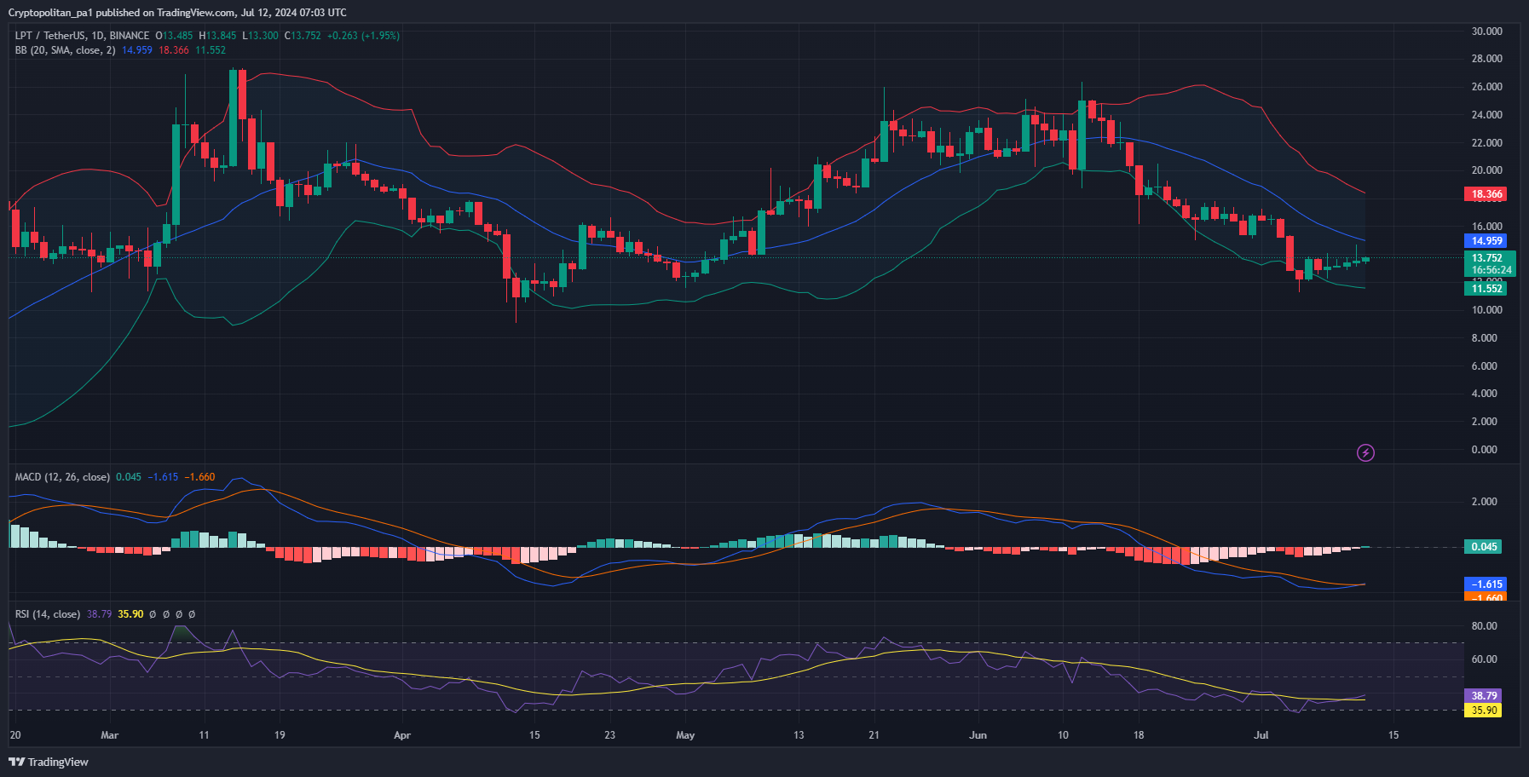Click the green 0.045 tag on MACD axis
The width and height of the screenshot is (1529, 777).
[1482, 547]
